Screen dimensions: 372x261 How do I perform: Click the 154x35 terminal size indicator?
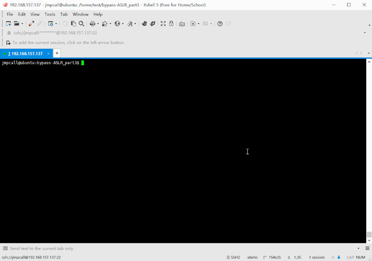[x=272, y=257]
